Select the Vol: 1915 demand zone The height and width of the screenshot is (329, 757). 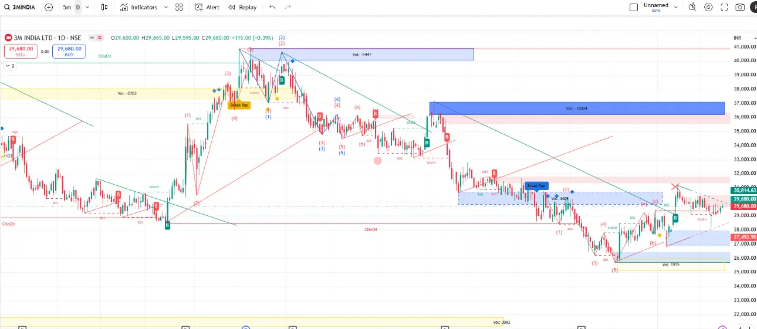(670, 265)
